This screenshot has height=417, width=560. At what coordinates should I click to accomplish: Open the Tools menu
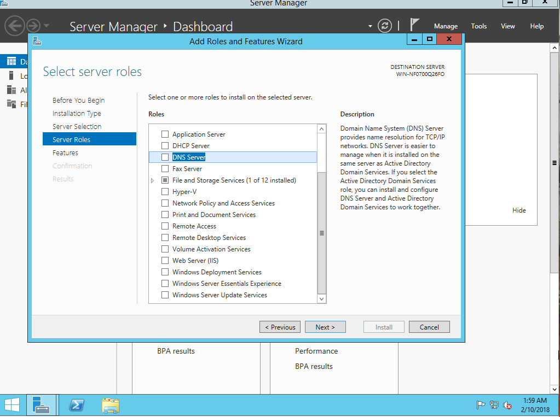pyautogui.click(x=478, y=26)
